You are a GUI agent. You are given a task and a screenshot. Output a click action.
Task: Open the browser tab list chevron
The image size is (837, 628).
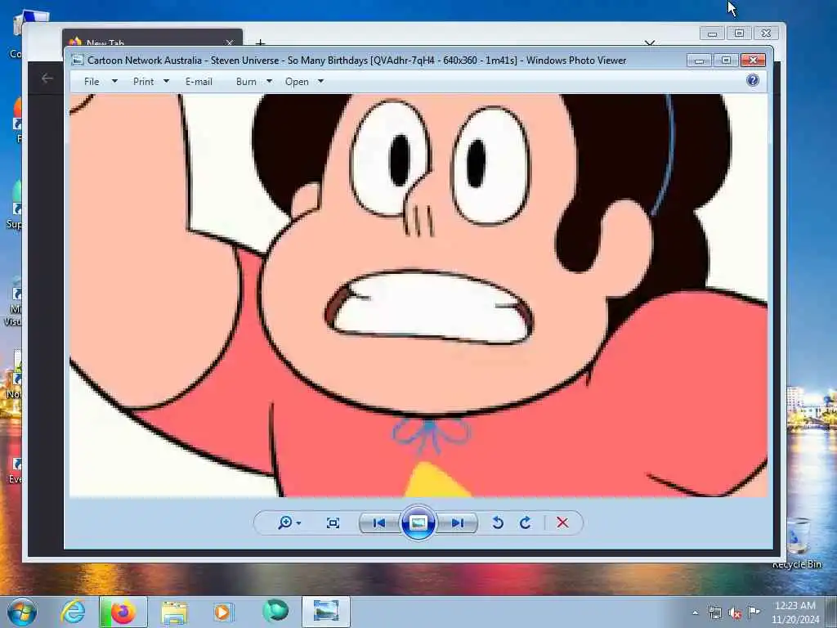coord(650,43)
